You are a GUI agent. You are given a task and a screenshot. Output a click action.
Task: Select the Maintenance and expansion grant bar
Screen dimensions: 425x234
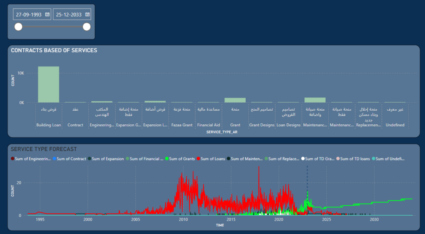click(315, 100)
